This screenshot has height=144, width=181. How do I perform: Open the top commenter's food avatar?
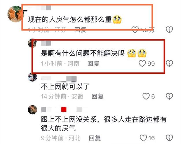pyautogui.click(x=15, y=14)
